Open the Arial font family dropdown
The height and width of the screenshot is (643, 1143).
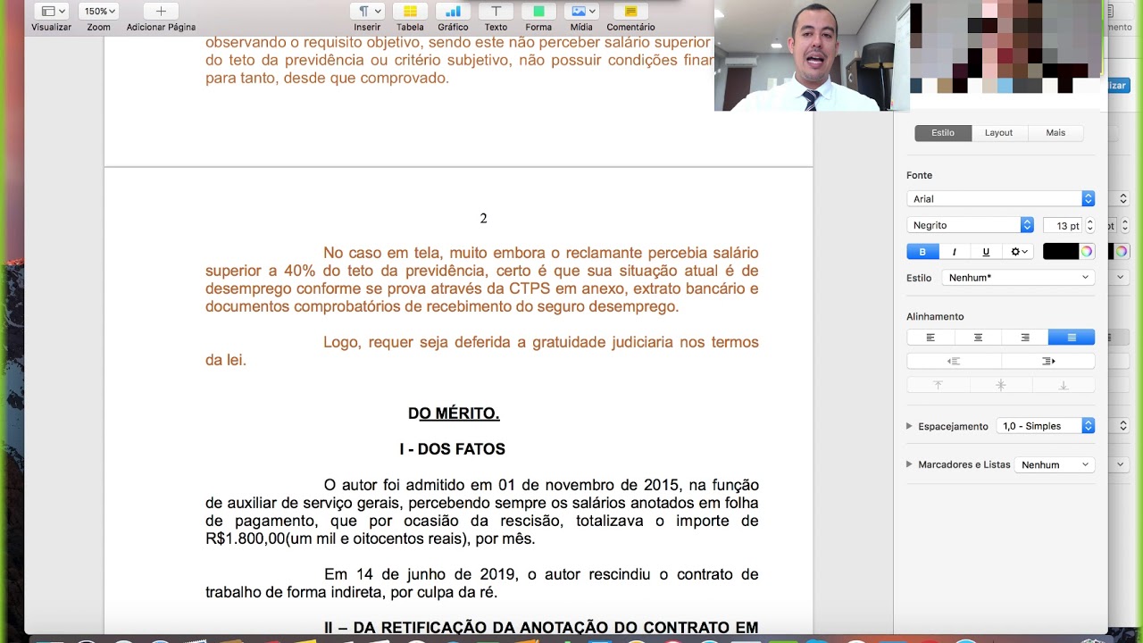1000,199
